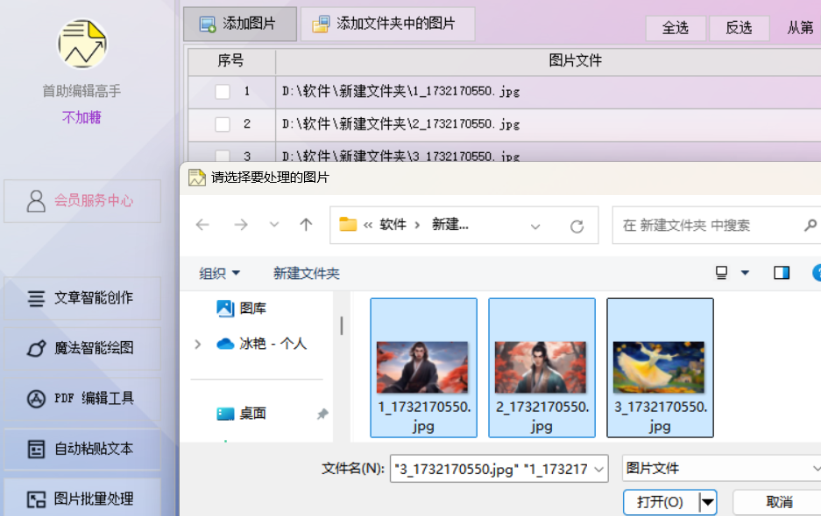Click the 不加糖 username link
The height and width of the screenshot is (516, 821).
pyautogui.click(x=81, y=117)
